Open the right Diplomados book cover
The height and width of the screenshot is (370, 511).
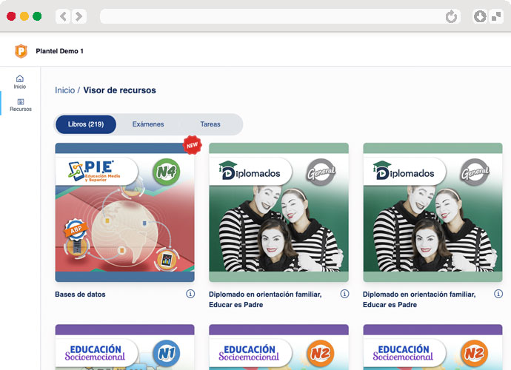click(432, 212)
